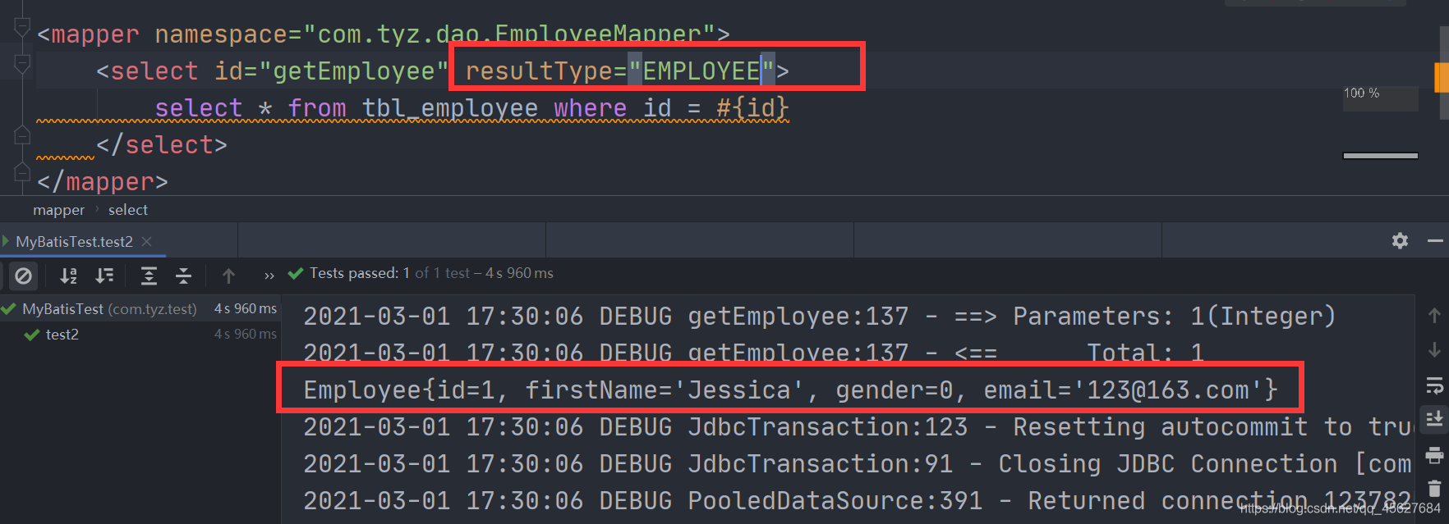
Task: Print the console output
Action: click(1434, 455)
